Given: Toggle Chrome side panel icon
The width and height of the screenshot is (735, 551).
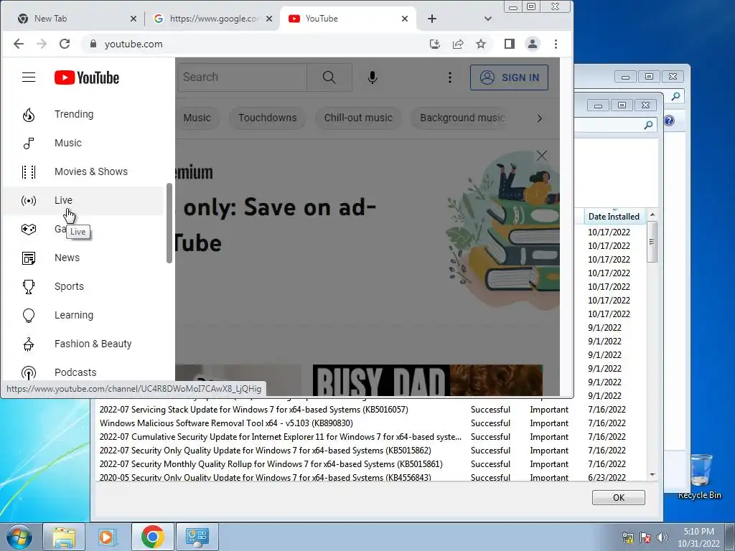Looking at the screenshot, I should point(510,44).
